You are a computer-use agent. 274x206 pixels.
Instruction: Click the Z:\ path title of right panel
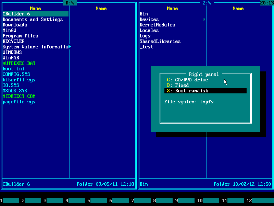(207, 3)
